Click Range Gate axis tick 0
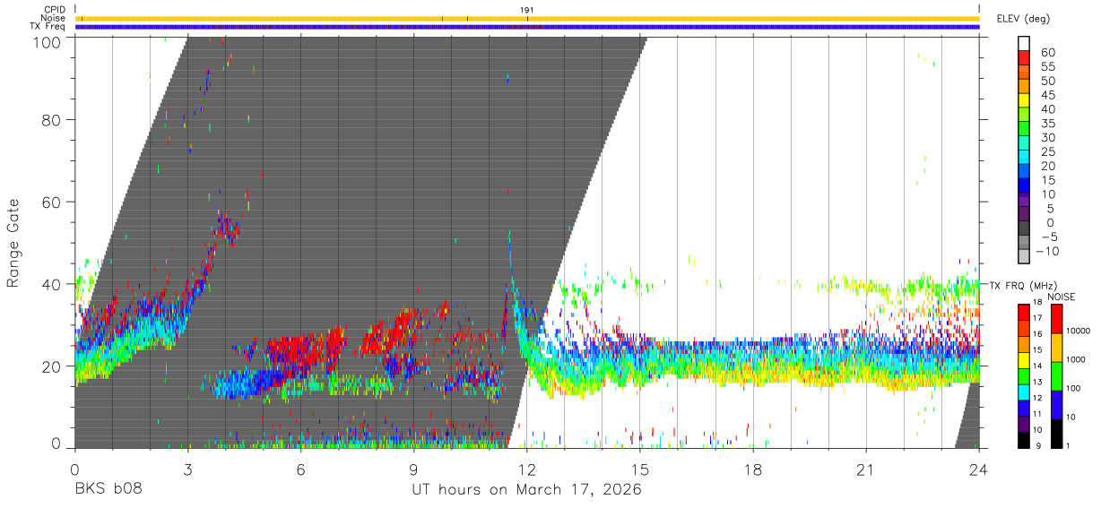The width and height of the screenshot is (1101, 508). click(x=56, y=443)
